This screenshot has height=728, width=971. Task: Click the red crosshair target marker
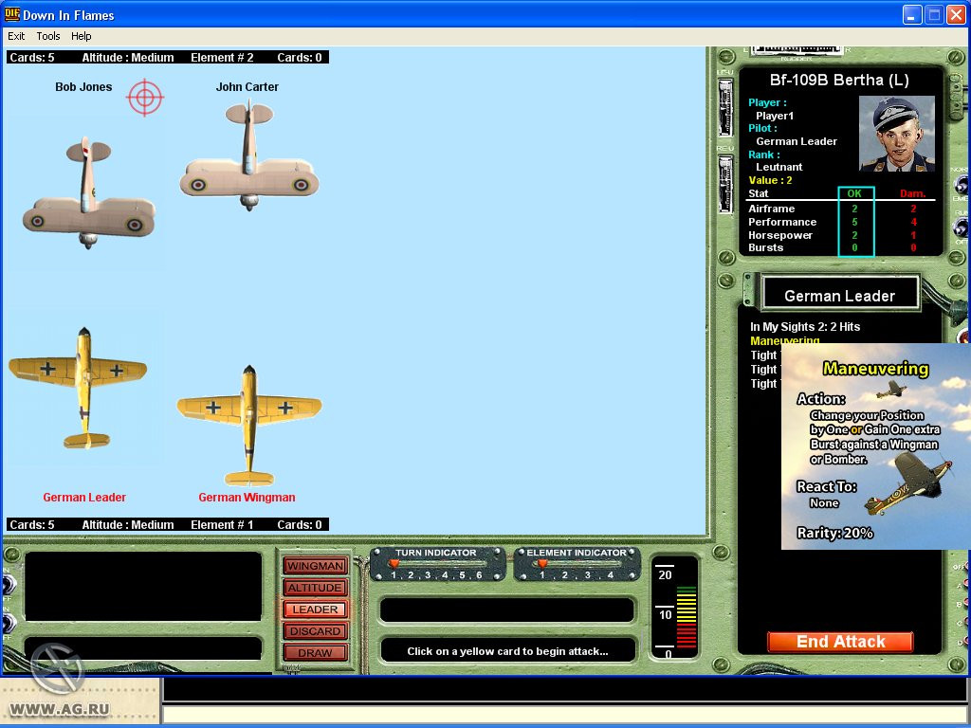(145, 98)
